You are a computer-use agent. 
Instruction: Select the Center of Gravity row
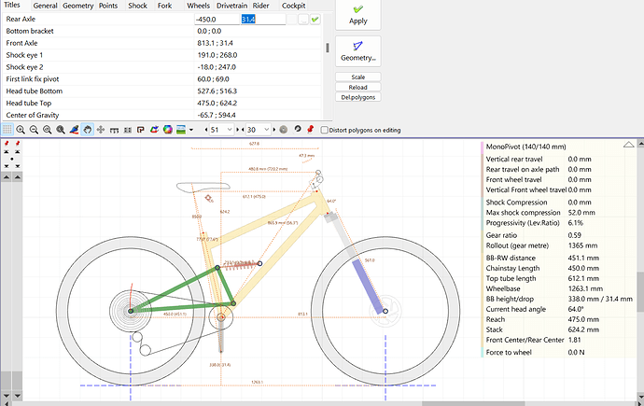click(162, 115)
